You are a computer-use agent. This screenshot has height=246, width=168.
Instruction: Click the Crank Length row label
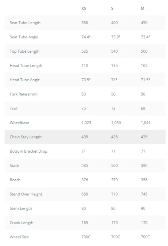click(22, 223)
